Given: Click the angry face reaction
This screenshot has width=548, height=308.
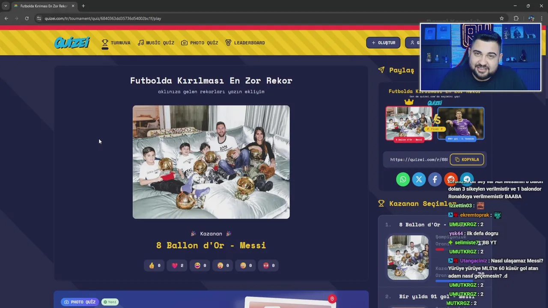Looking at the screenshot, I should (269, 265).
